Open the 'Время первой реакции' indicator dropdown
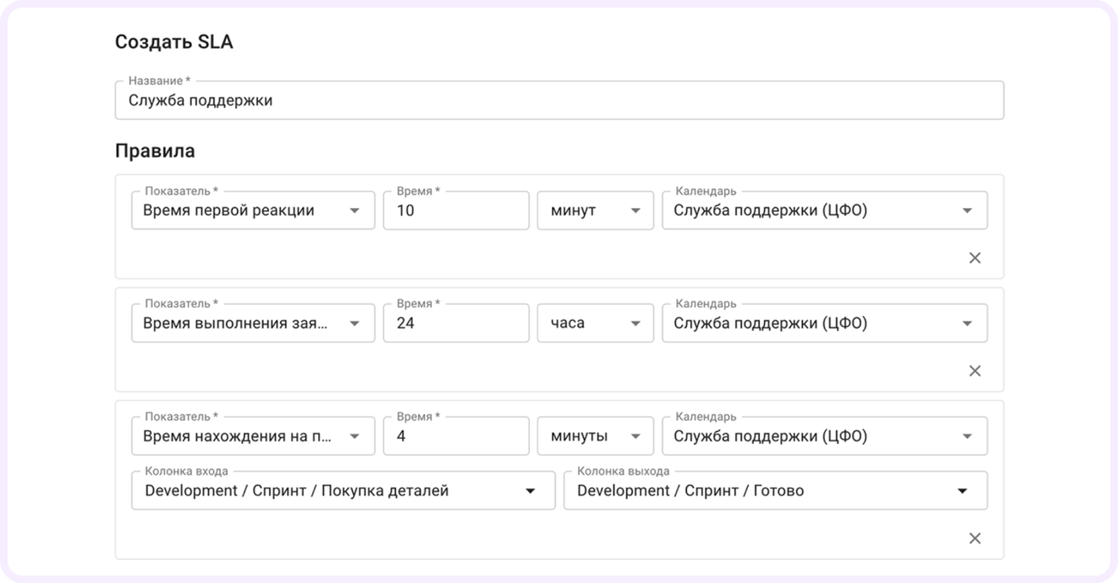 [x=253, y=211]
